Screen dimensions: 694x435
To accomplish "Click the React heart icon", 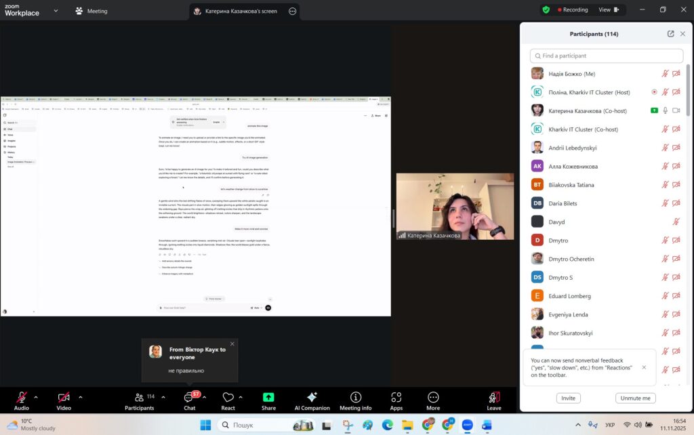I will pyautogui.click(x=228, y=398).
